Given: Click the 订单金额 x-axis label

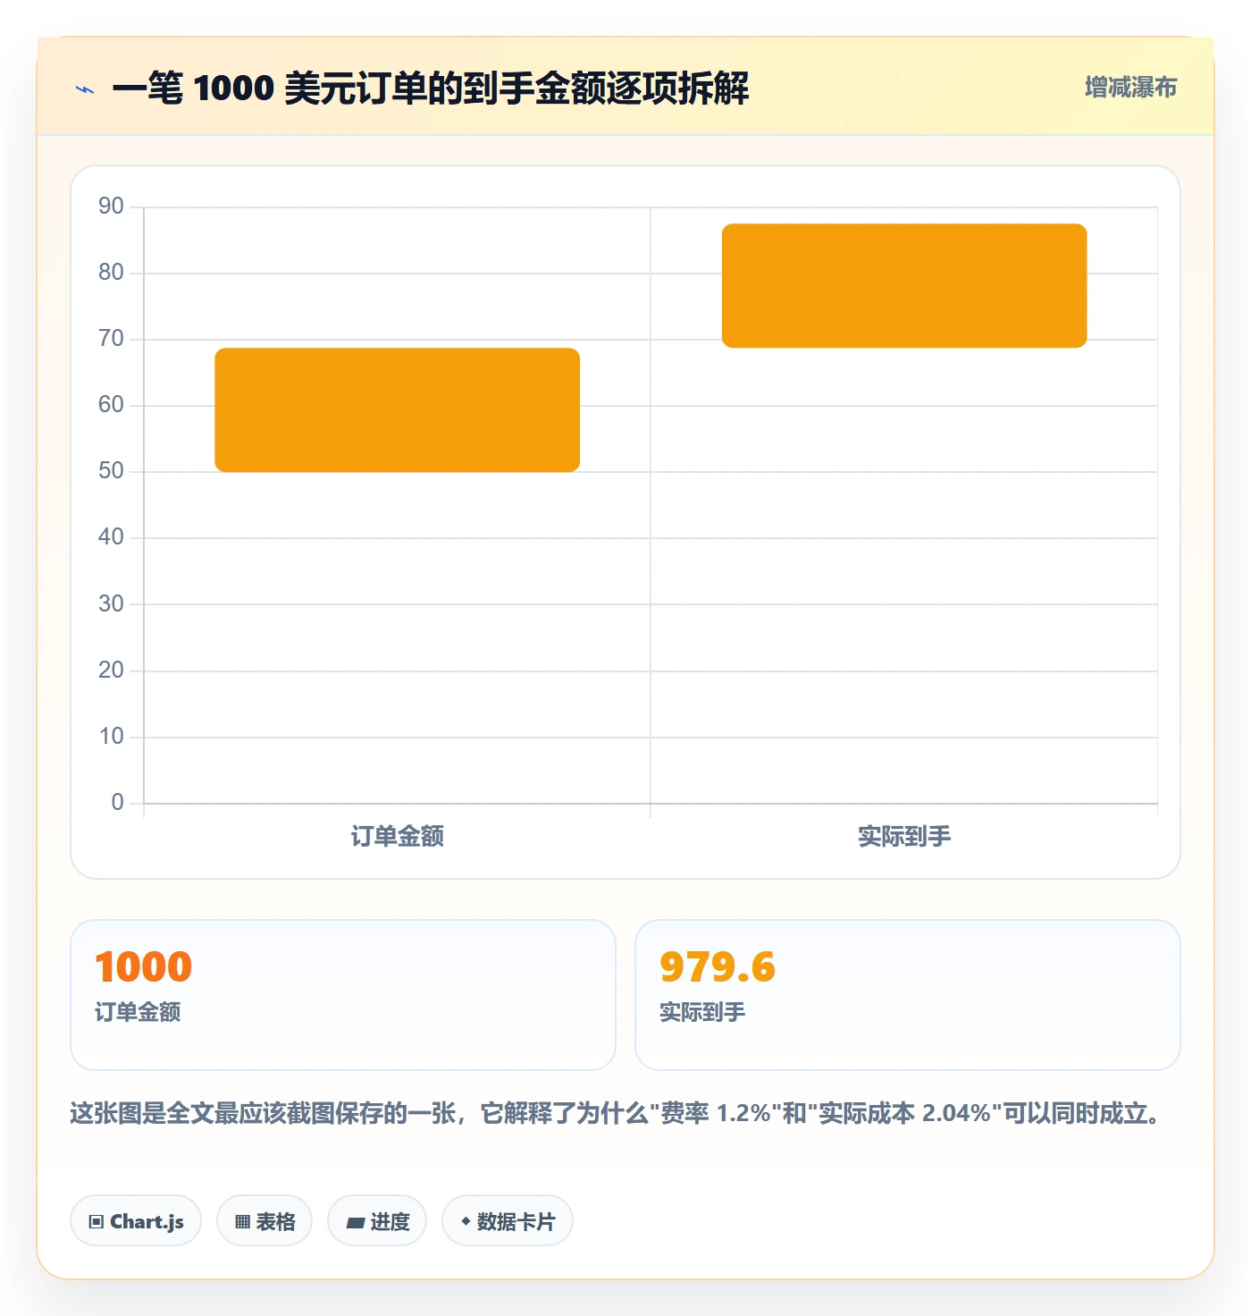Looking at the screenshot, I should coord(398,837).
